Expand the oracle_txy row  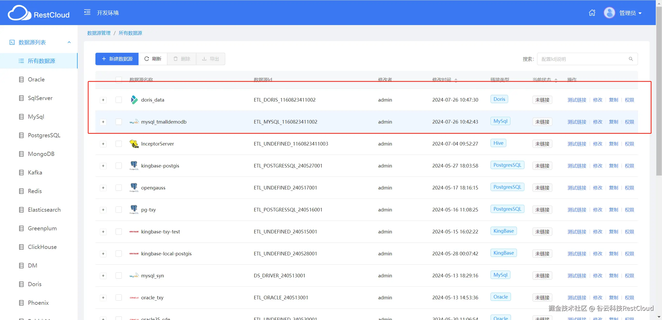103,298
